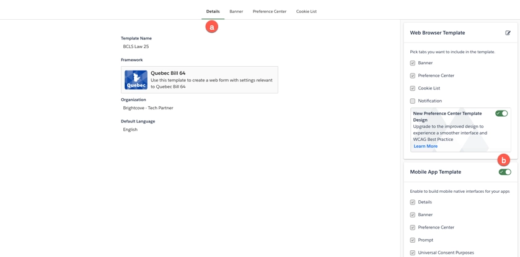This screenshot has width=520, height=257.
Task: Click the Template Name value BCLS Law 25
Action: pos(136,46)
